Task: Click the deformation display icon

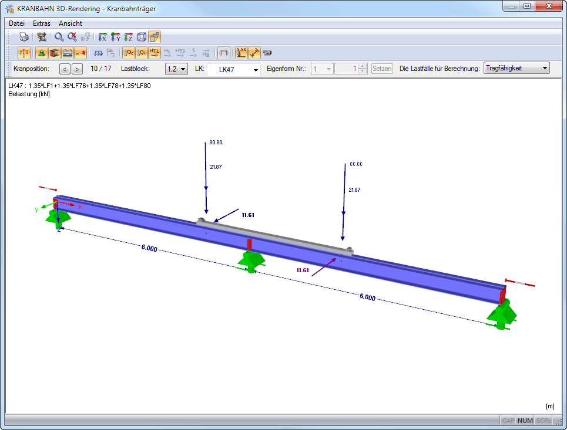Action: 223,53
